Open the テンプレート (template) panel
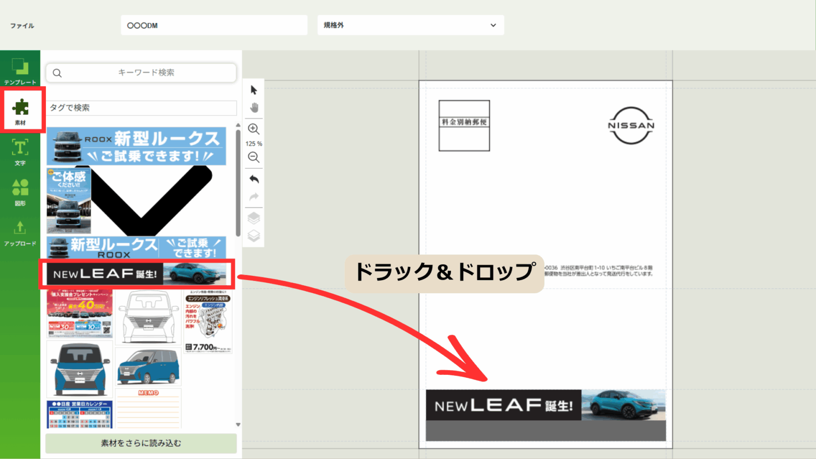816x459 pixels. point(20,70)
